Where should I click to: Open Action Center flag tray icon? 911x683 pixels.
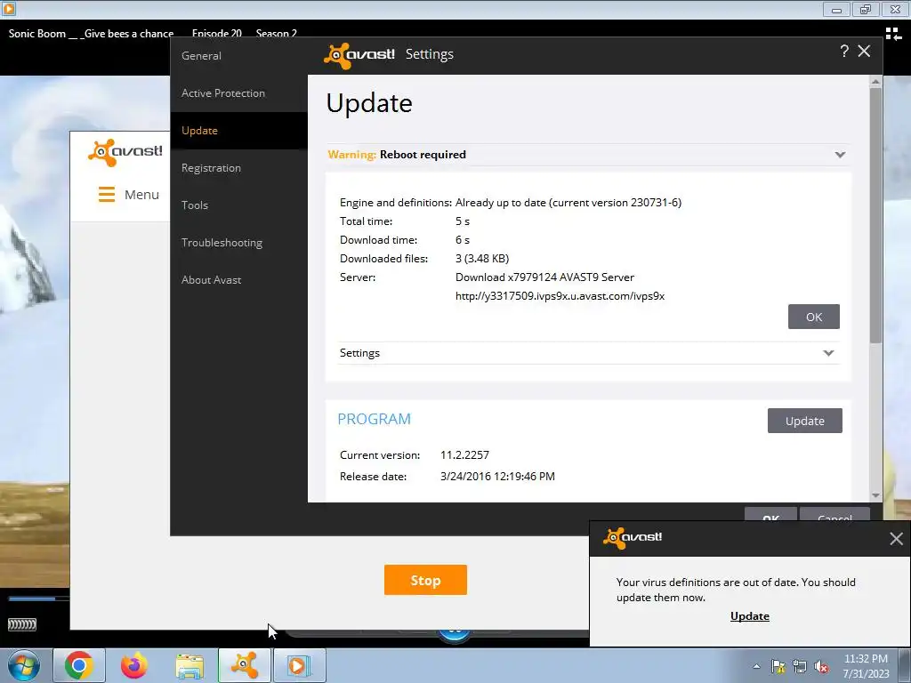coord(778,667)
